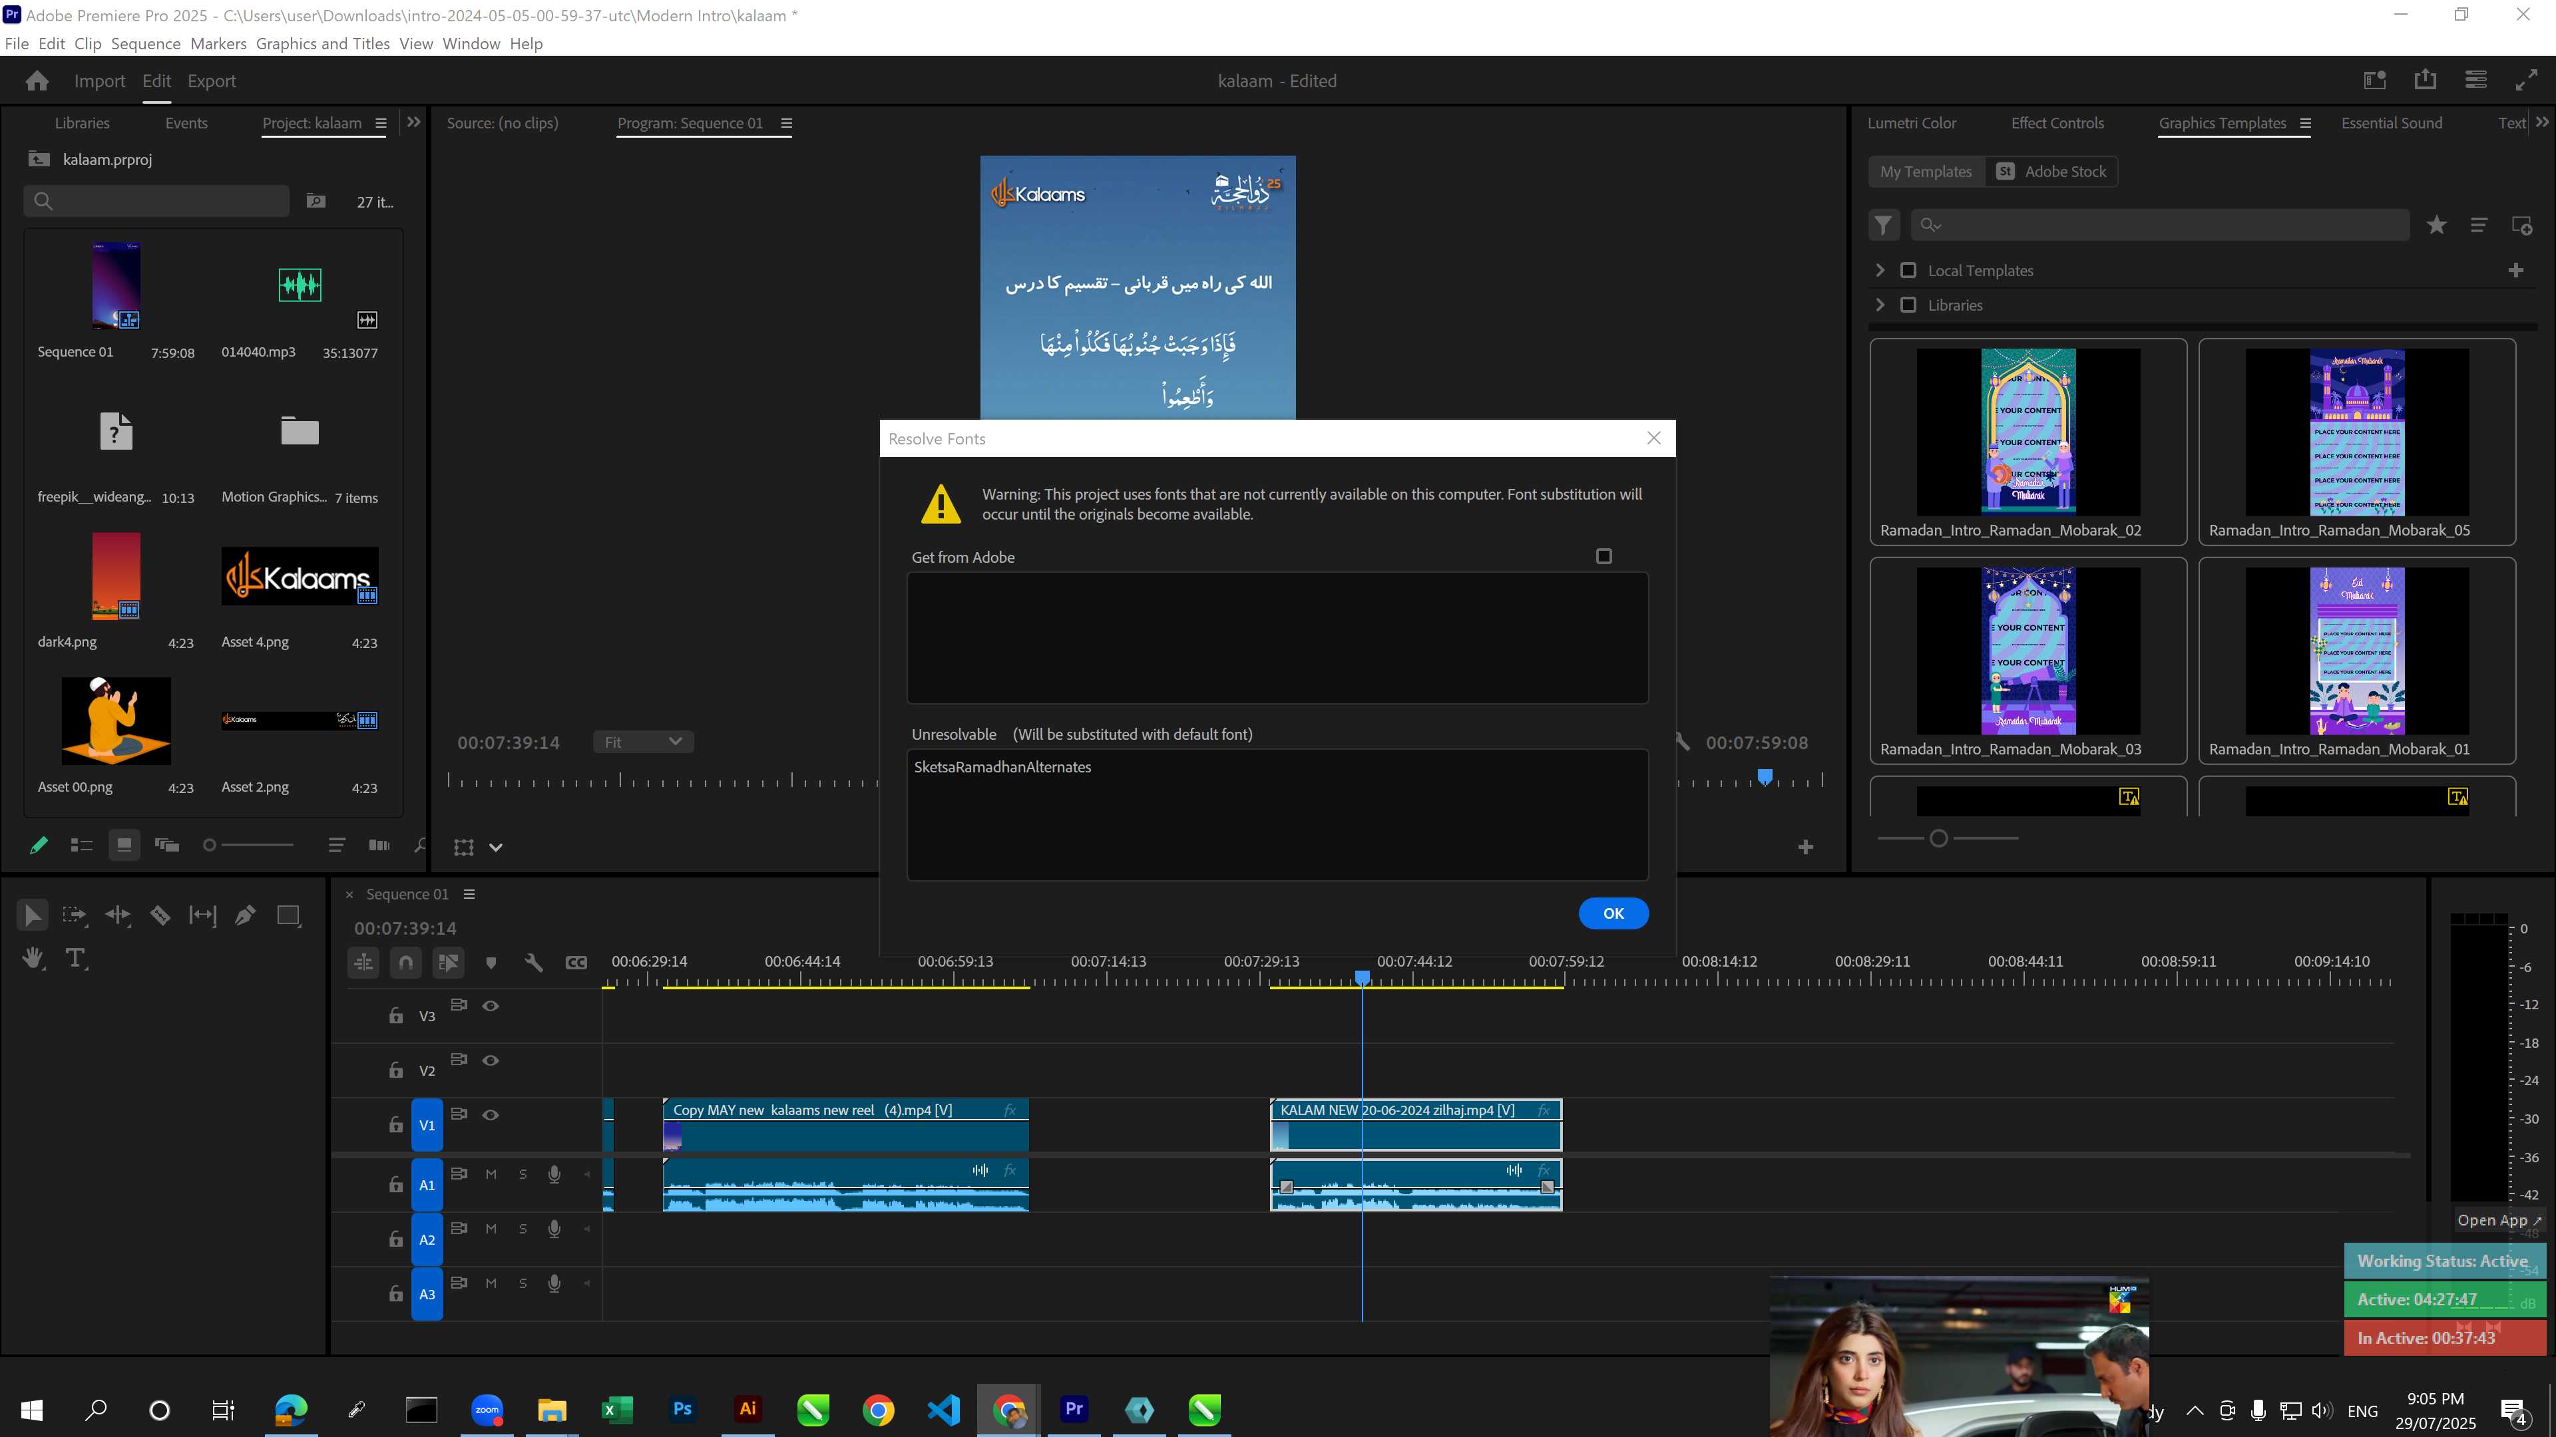Click the filter icon in Graphics Templates
The width and height of the screenshot is (2556, 1437).
[1883, 225]
